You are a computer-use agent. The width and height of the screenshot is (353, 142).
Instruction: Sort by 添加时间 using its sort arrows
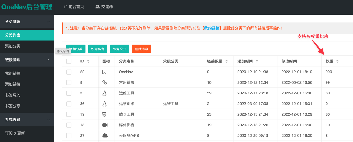click(257, 61)
